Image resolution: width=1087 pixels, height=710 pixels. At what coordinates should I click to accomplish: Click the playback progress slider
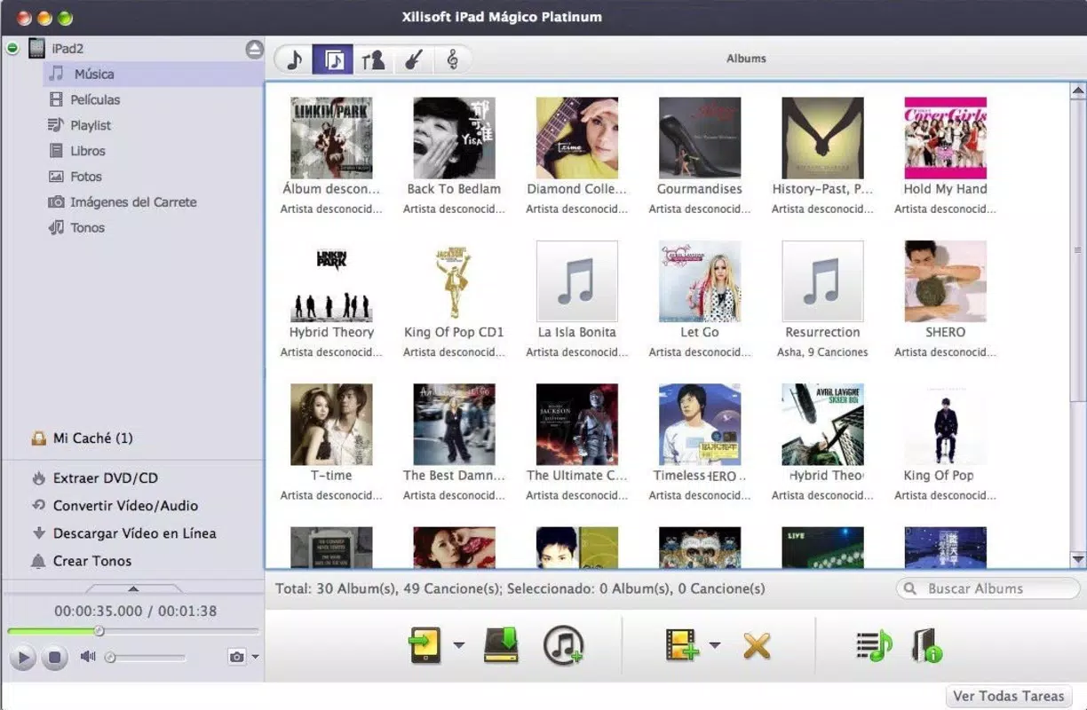[x=133, y=631]
